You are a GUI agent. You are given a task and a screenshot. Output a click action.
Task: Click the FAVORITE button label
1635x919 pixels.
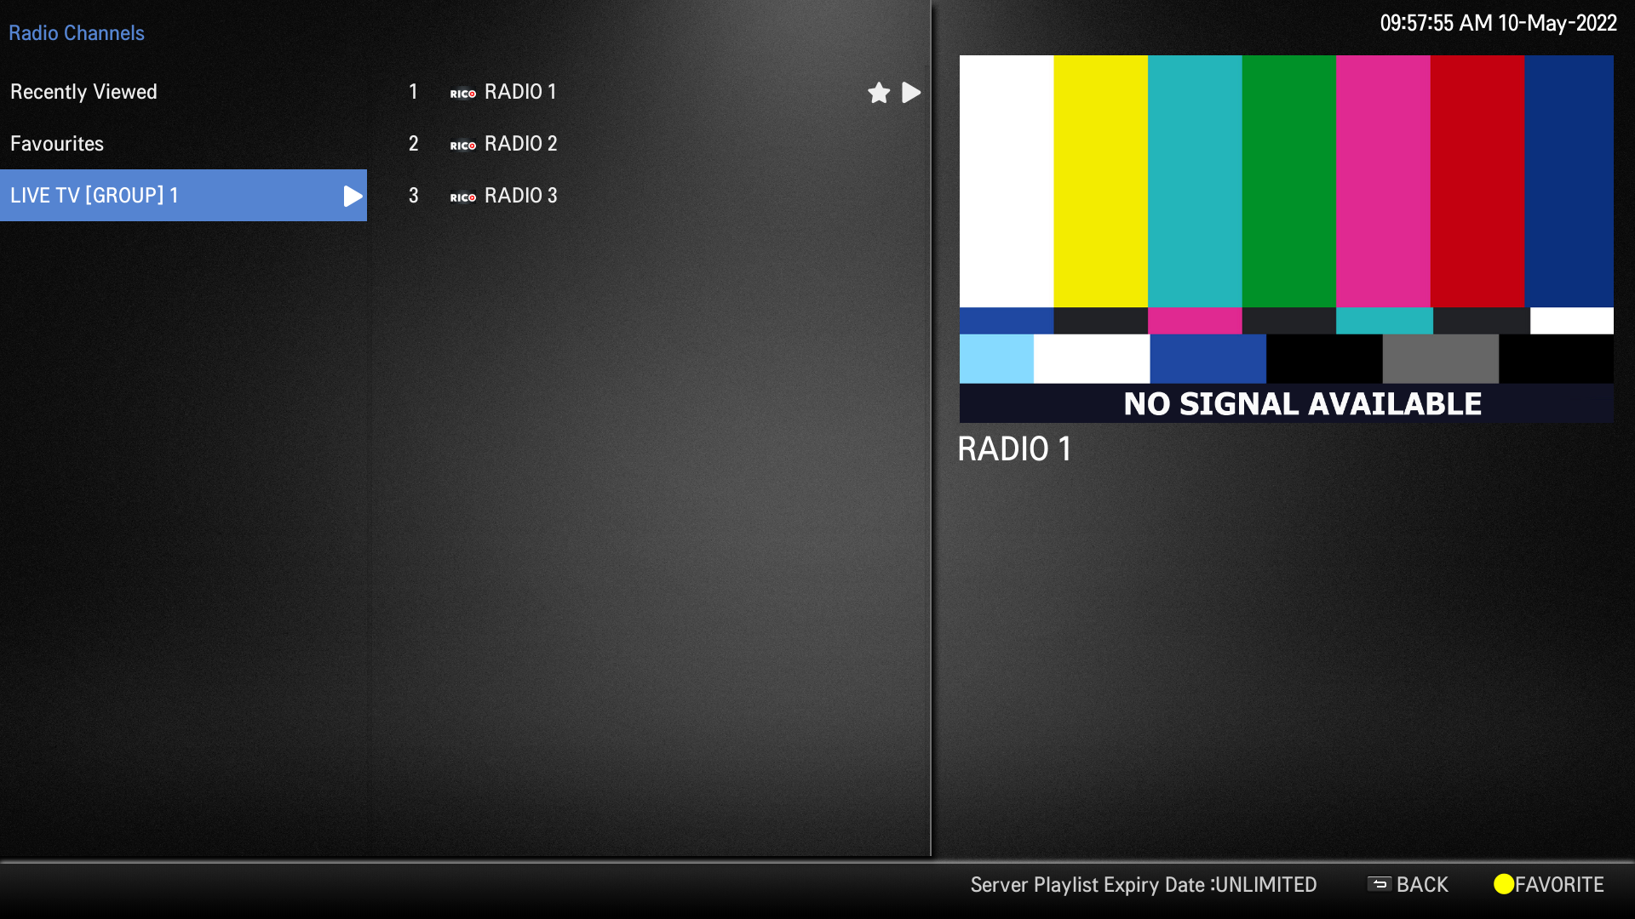tap(1559, 885)
